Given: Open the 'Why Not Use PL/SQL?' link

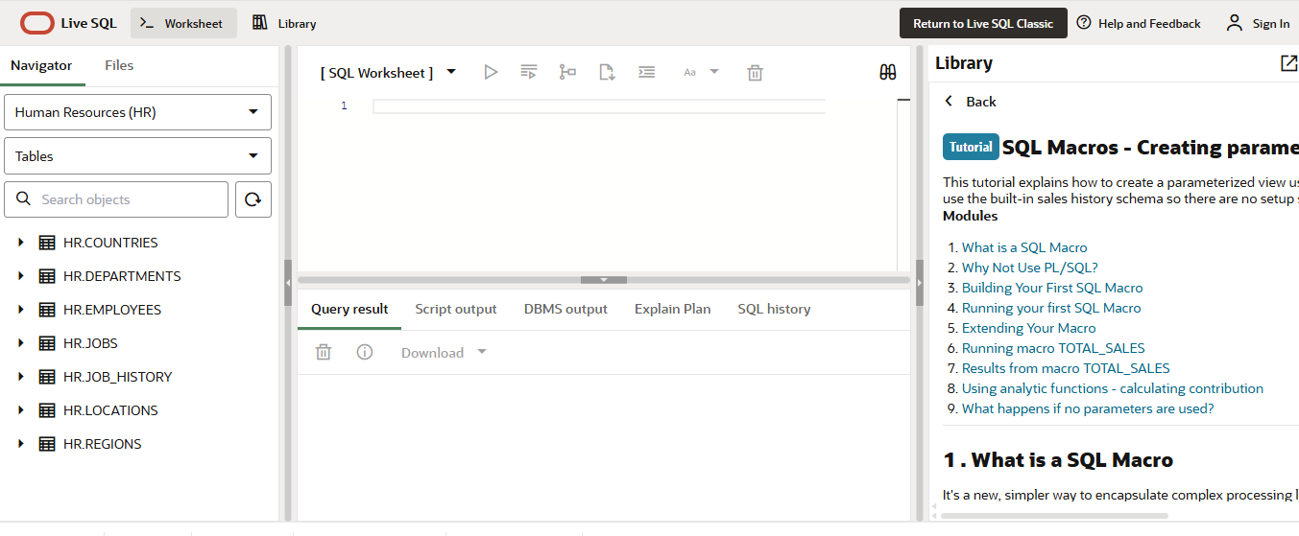Looking at the screenshot, I should (x=1030, y=268).
